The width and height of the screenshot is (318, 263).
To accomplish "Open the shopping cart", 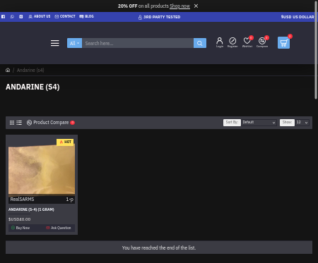I will click(283, 43).
